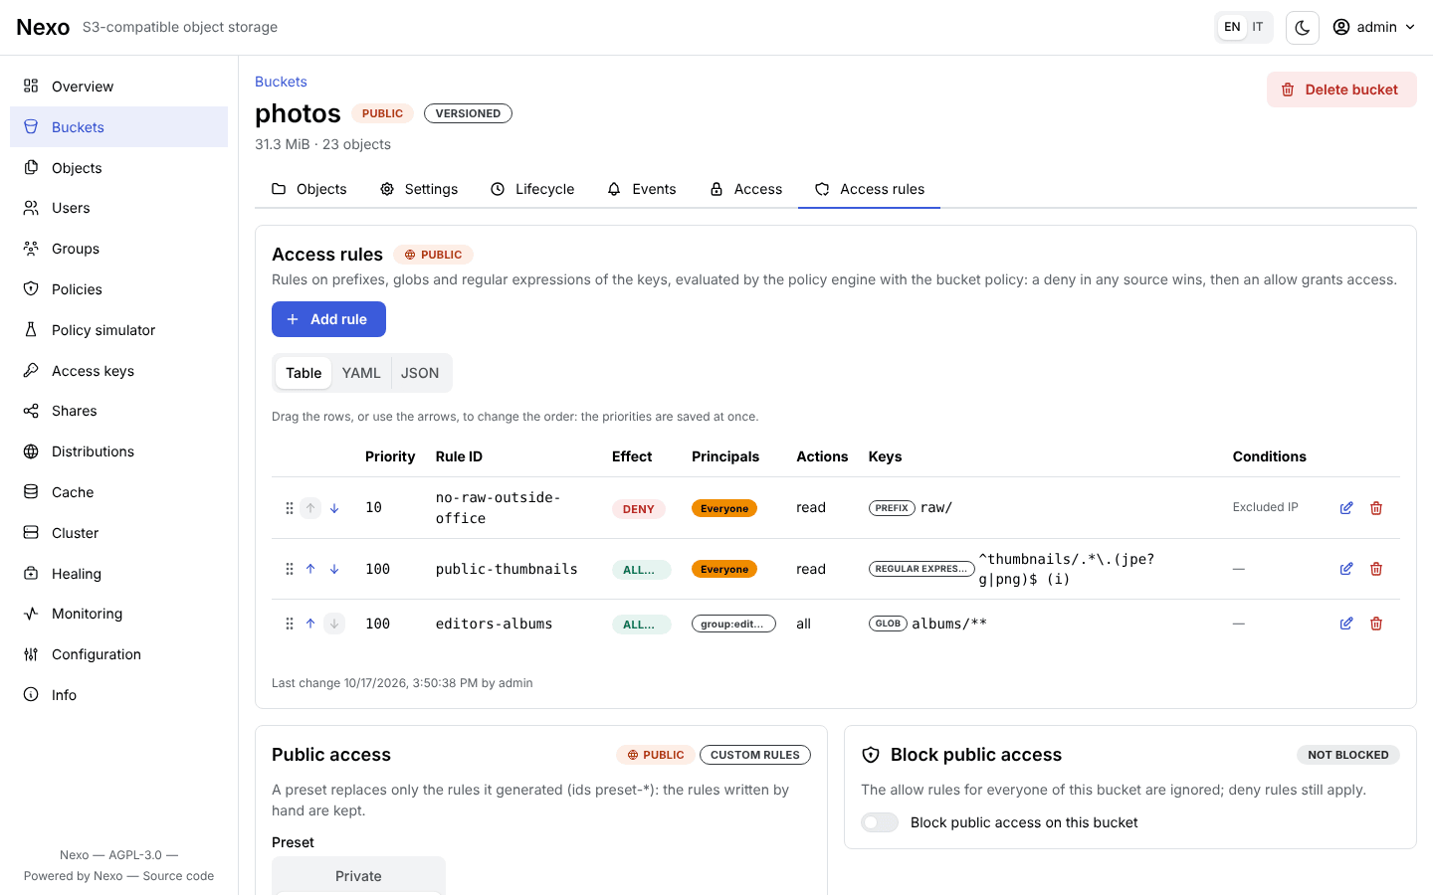Move editors-albums rule up
Image resolution: width=1433 pixels, height=895 pixels.
[310, 624]
